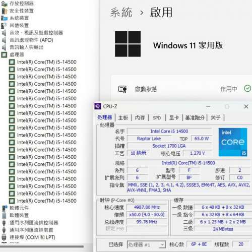Minimize the CPU-Z window
The height and width of the screenshot is (252, 252).
pyautogui.click(x=208, y=106)
